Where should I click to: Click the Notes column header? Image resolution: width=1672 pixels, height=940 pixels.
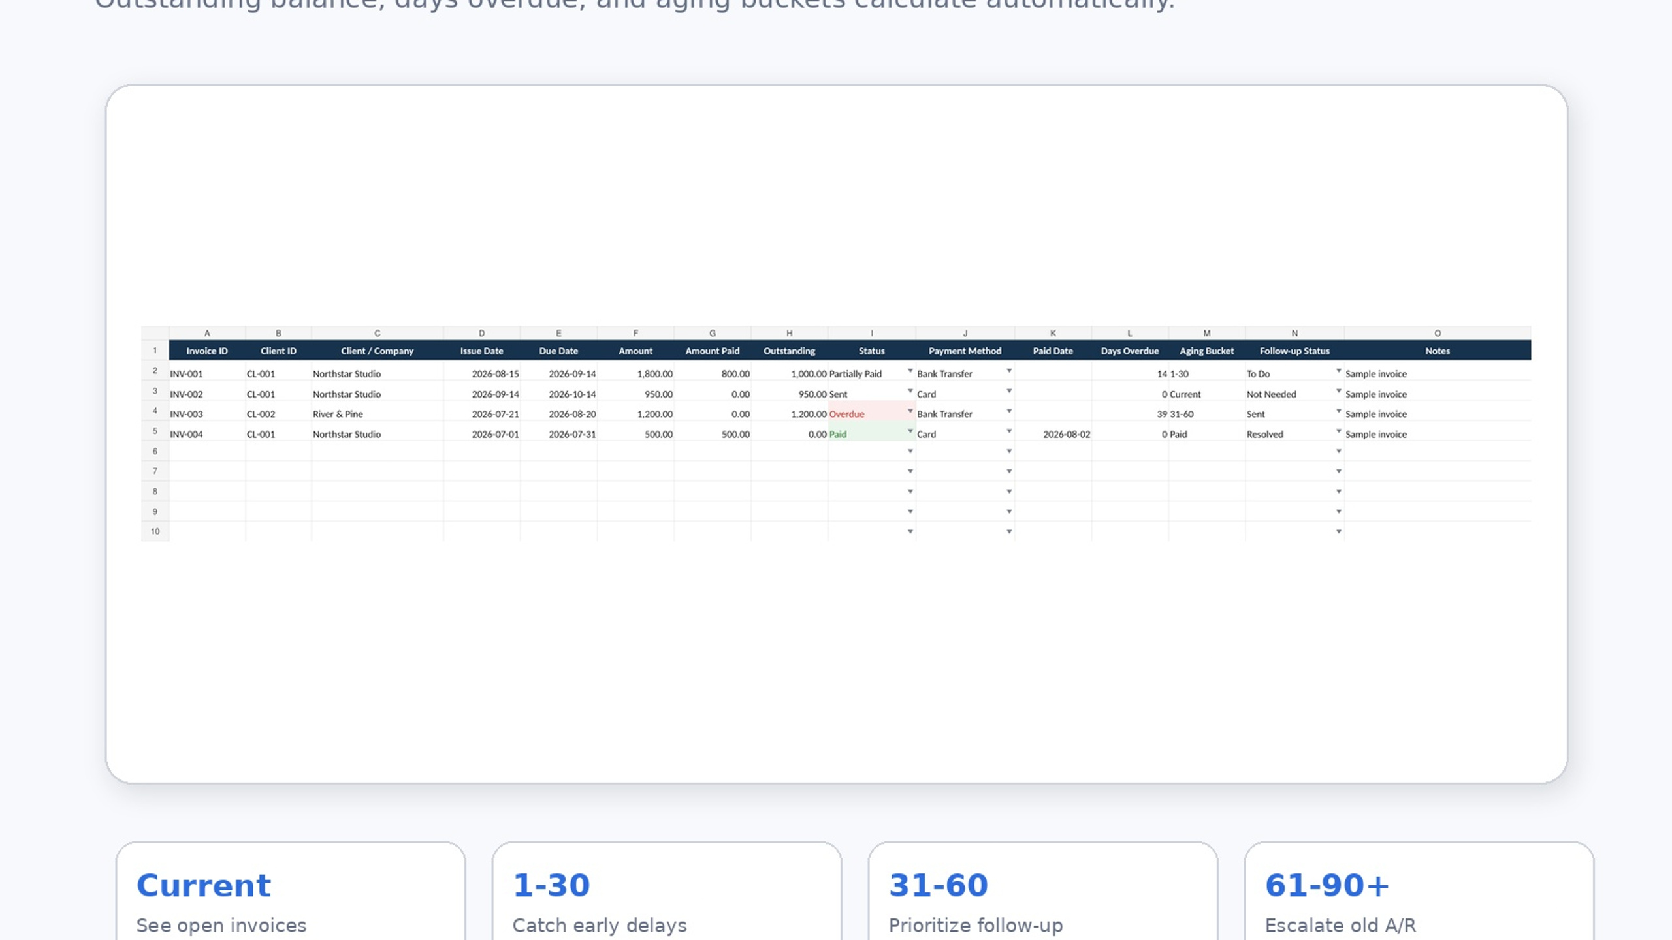[x=1437, y=351]
